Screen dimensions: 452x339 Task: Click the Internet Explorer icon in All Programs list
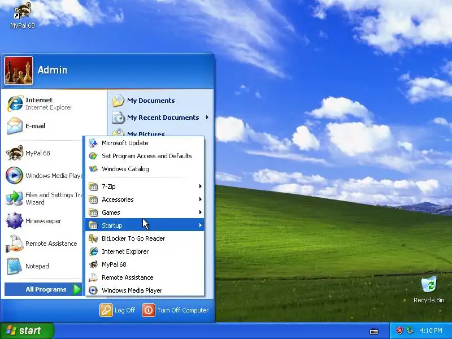point(93,251)
